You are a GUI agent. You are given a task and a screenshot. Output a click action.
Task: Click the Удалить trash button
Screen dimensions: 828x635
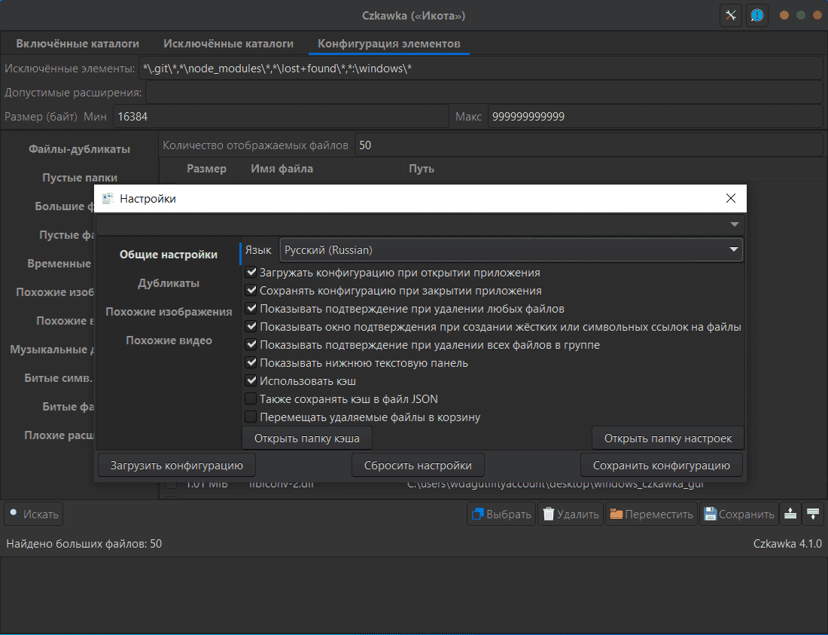point(571,514)
